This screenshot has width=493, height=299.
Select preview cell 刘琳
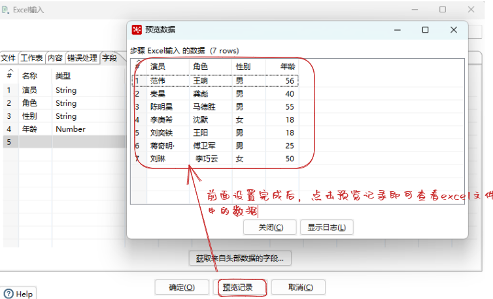coord(158,159)
